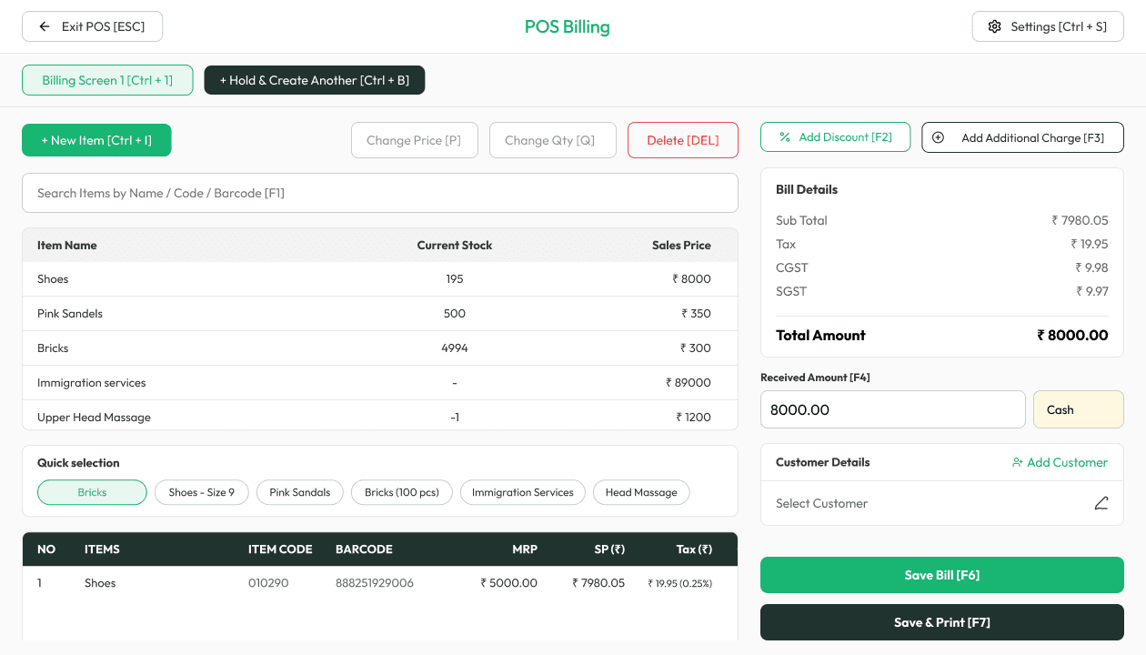1146x655 pixels.
Task: Open Hold & Create Another billing tab
Action: pos(314,80)
